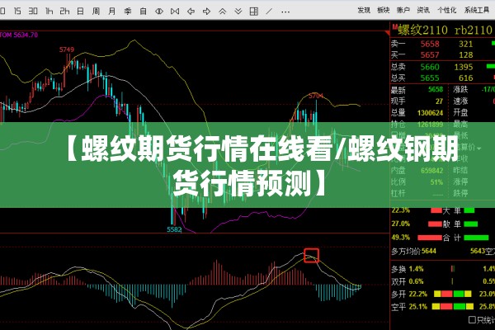Open the more options ellipsis
495x330 pixels.
[285, 12]
